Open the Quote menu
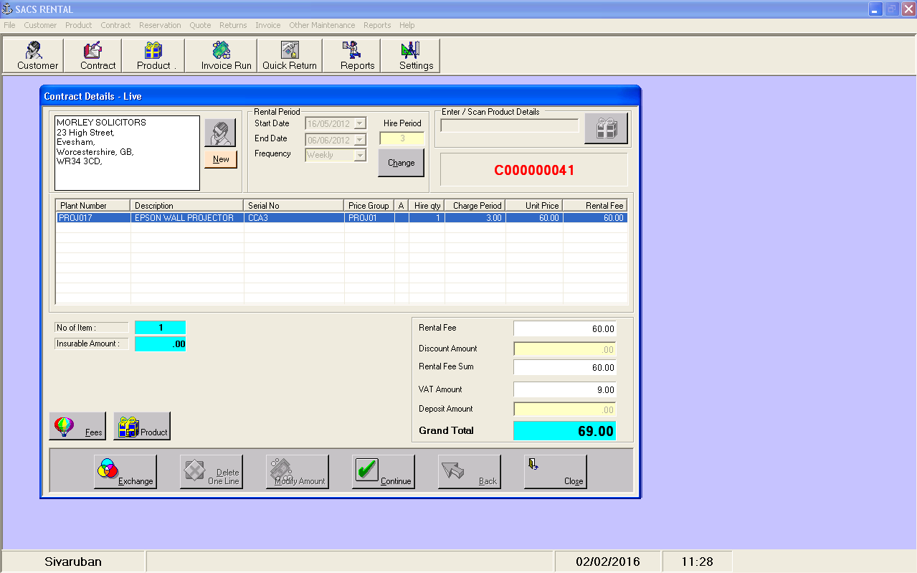Viewport: 917px width, 573px height. click(x=200, y=25)
